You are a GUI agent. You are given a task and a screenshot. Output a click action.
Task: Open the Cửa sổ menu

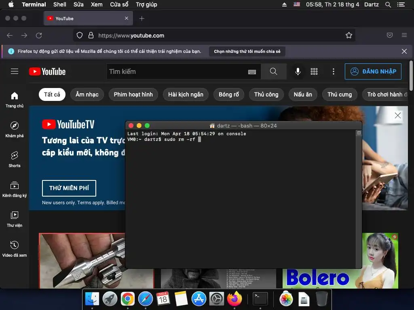119,4
